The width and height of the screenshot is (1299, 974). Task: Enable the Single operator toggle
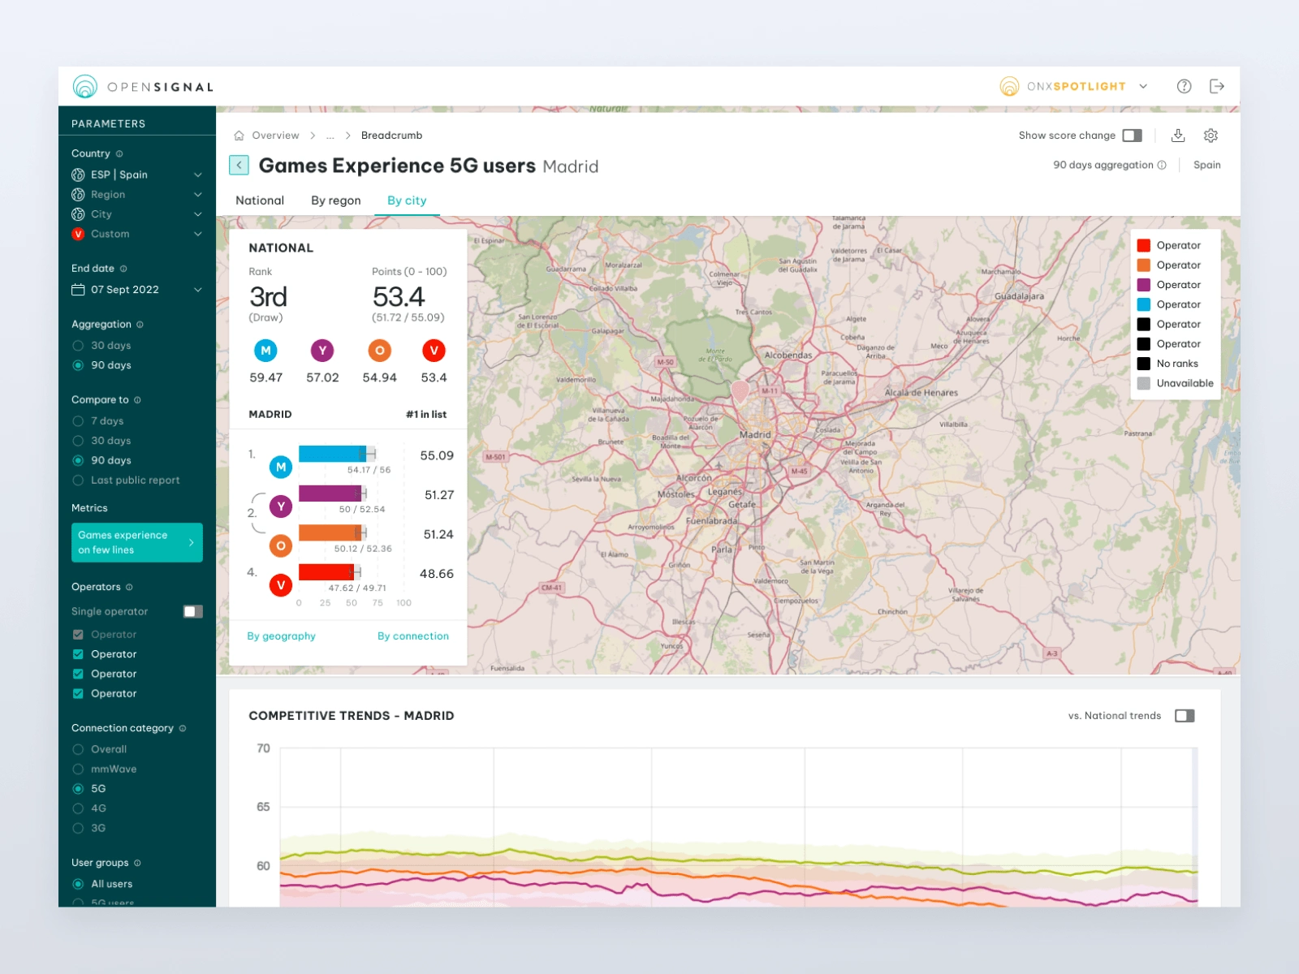coord(192,611)
